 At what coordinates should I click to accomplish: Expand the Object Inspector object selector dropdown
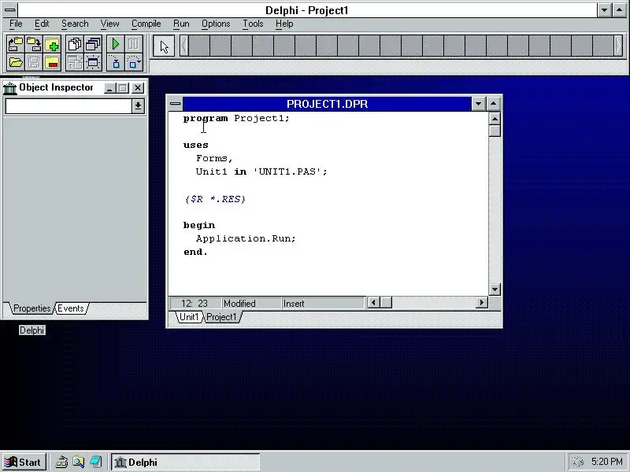138,106
